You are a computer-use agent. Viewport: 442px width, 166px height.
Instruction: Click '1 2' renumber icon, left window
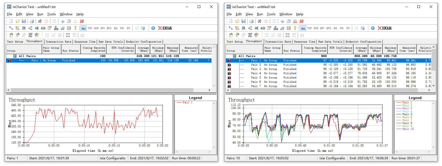tap(76, 28)
